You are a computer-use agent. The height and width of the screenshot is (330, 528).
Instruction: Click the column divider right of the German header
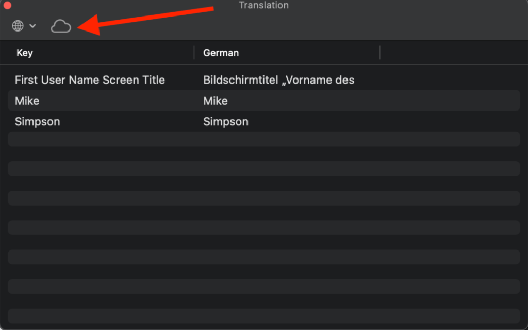point(379,53)
